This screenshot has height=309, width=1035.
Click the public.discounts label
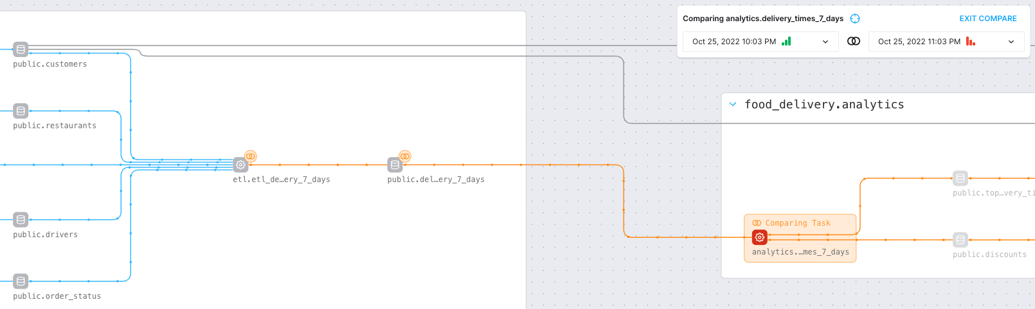[x=990, y=255]
